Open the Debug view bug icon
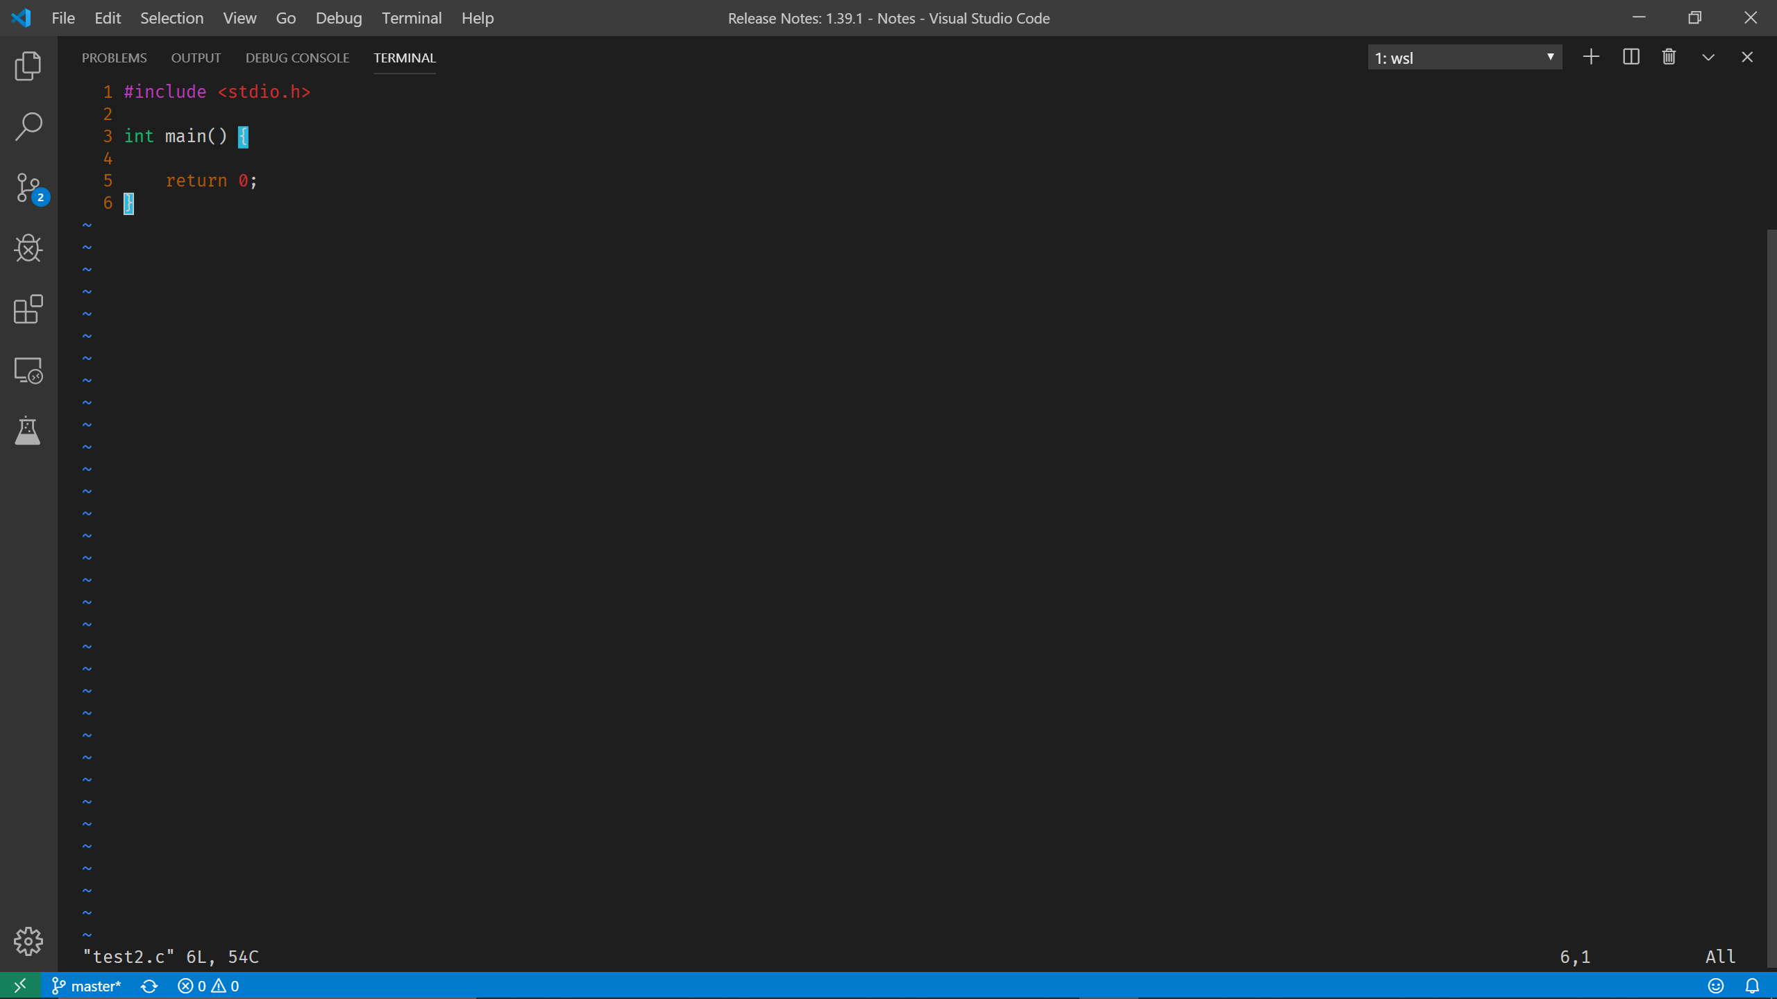This screenshot has width=1777, height=999. [28, 248]
